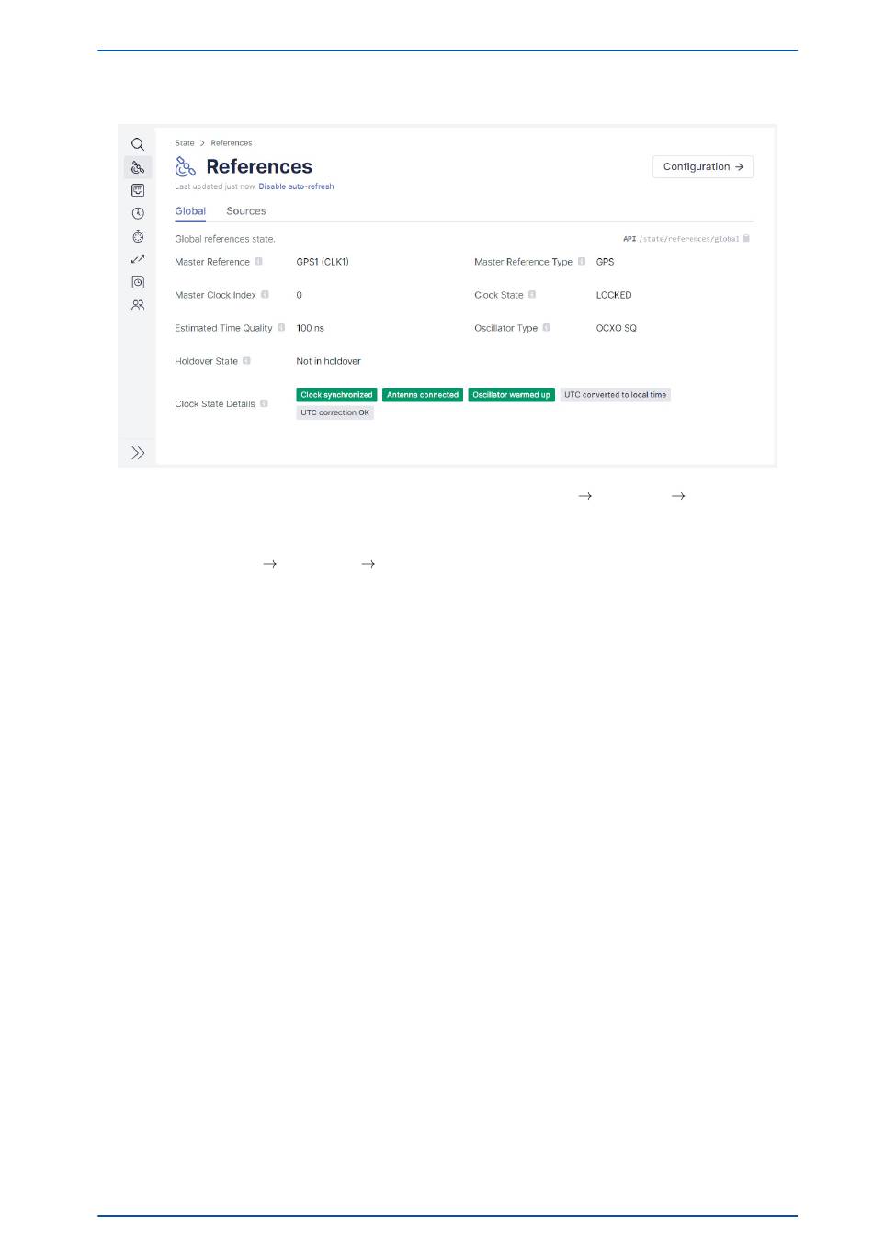Click the OCXO SQ oscillator value
Image resolution: width=873 pixels, height=1243 pixels.
click(616, 328)
